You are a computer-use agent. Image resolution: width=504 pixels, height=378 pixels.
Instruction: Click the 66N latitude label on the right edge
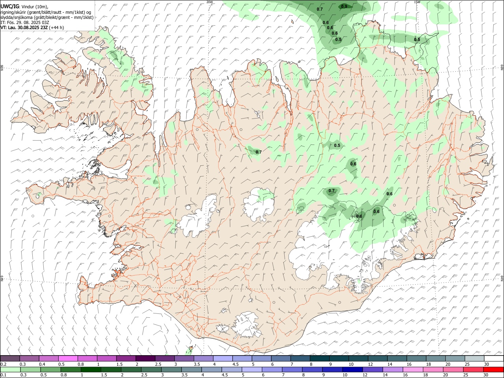502,68
